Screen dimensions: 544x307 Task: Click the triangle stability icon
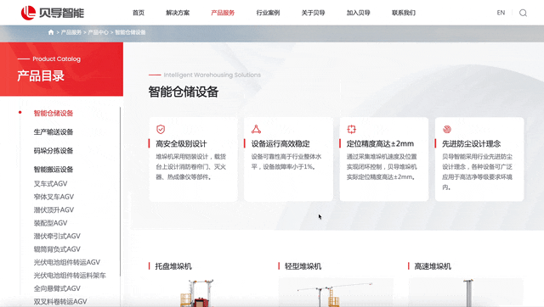point(256,129)
